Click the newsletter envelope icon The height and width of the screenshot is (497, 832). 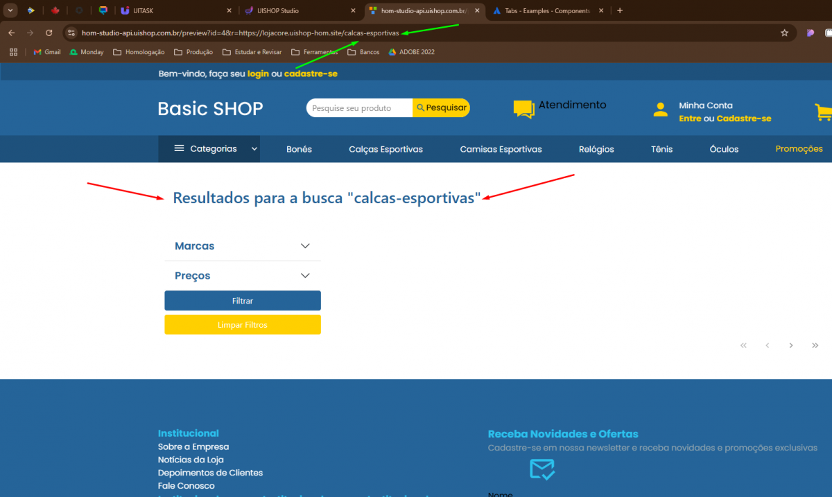pyautogui.click(x=541, y=469)
